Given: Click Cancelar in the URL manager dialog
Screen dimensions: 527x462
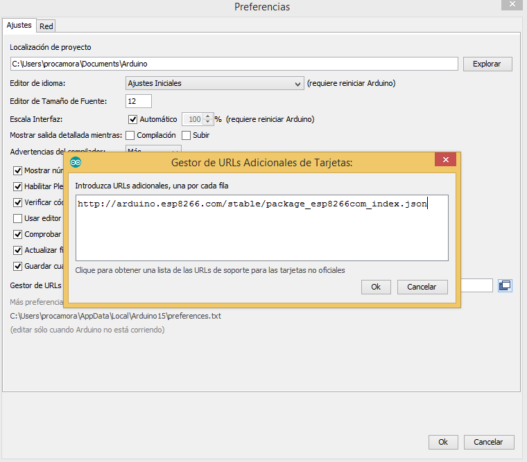Looking at the screenshot, I should coord(422,287).
